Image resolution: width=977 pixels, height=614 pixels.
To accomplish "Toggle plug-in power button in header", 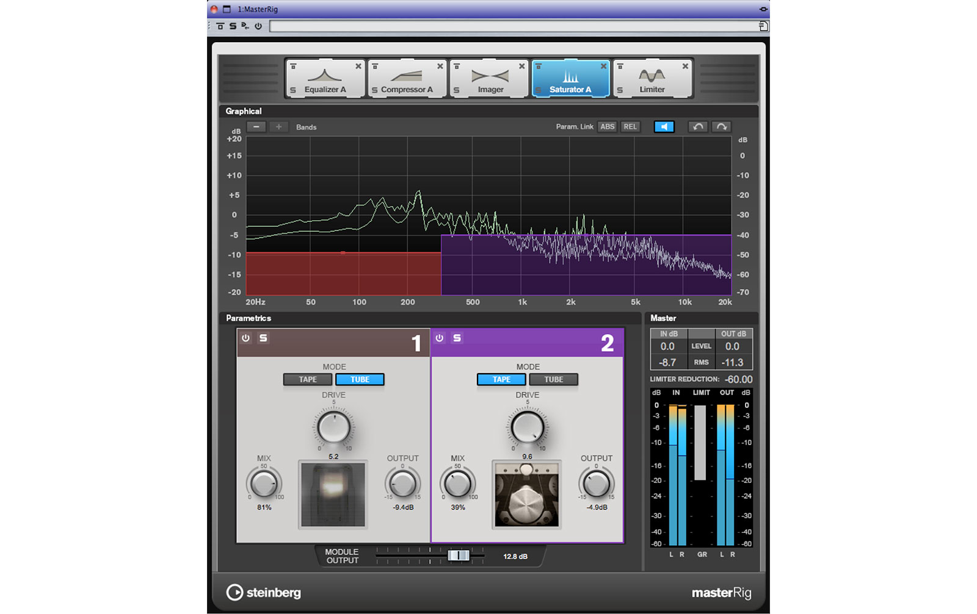I will pos(258,26).
